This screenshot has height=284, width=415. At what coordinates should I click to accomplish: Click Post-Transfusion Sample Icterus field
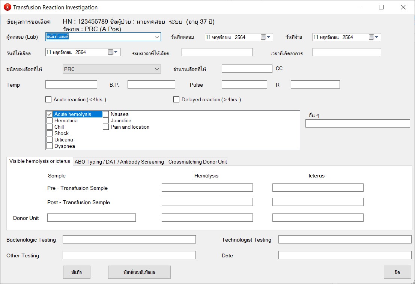(318, 202)
